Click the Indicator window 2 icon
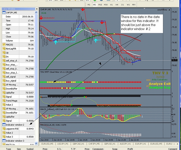 [4, 125]
